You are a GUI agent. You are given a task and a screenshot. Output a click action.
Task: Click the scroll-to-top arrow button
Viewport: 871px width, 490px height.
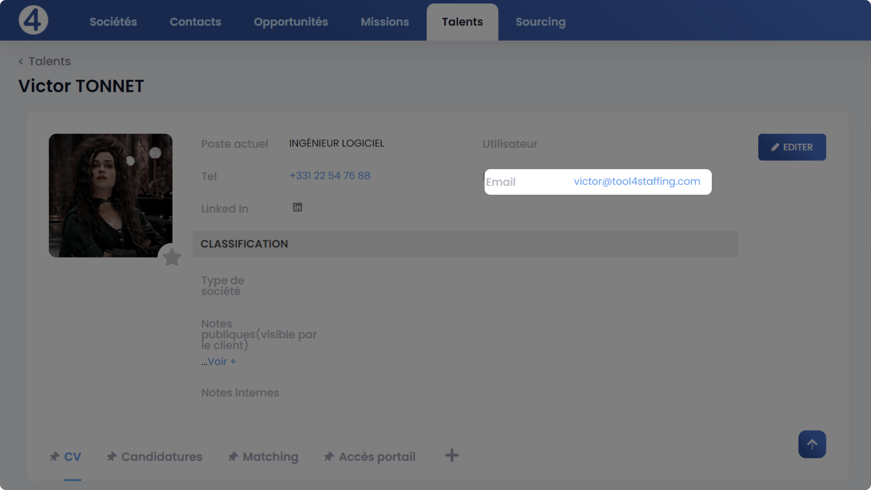(812, 444)
